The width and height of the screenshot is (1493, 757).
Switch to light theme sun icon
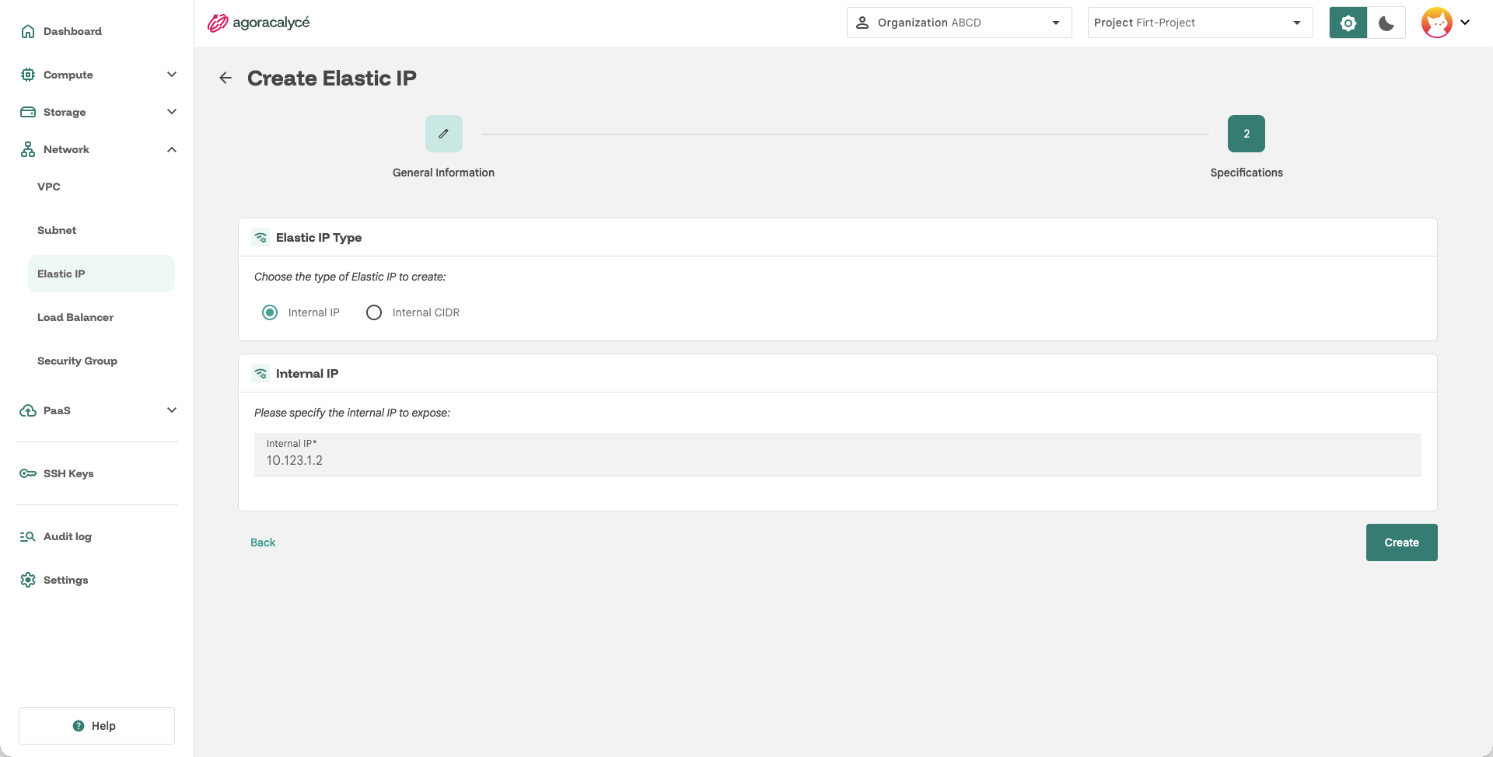coord(1348,23)
